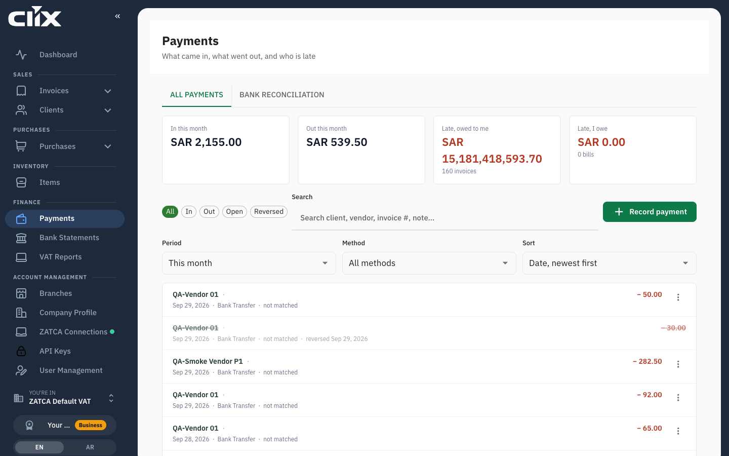Click the plus icon on Record payment
729x456 pixels.
point(619,212)
